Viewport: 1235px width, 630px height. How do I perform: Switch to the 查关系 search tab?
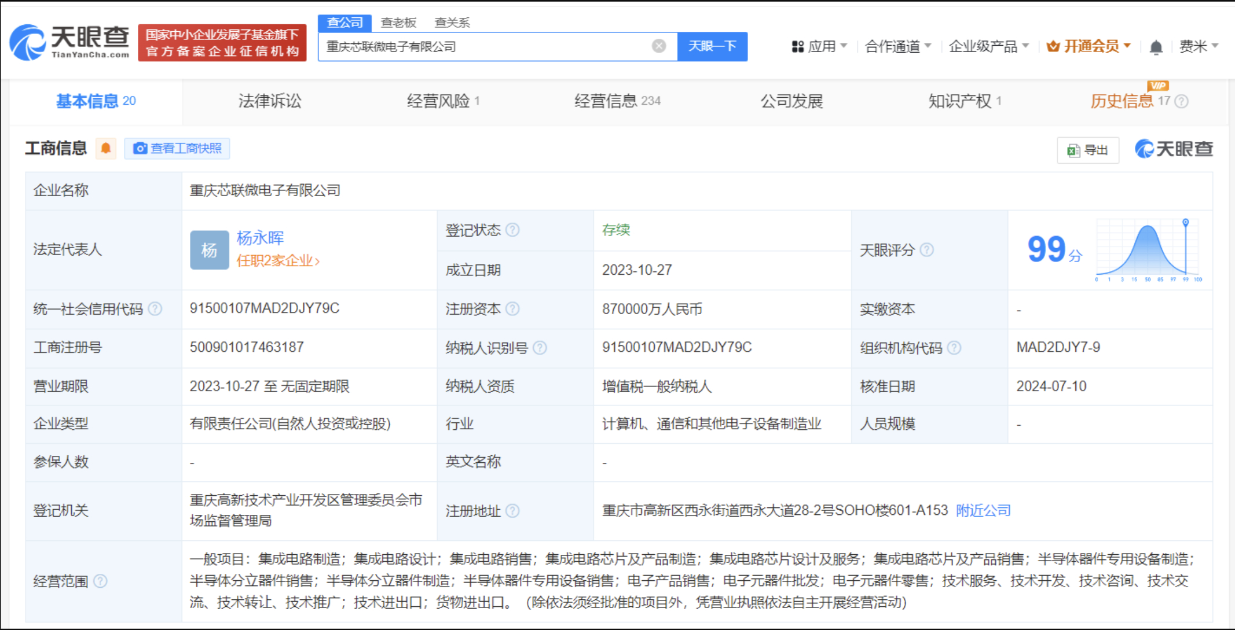[x=452, y=23]
